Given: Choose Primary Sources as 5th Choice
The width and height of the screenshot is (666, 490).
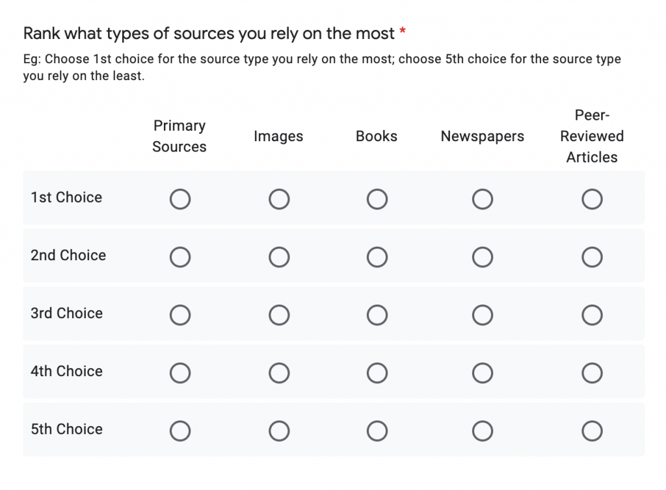Looking at the screenshot, I should pos(180,431).
